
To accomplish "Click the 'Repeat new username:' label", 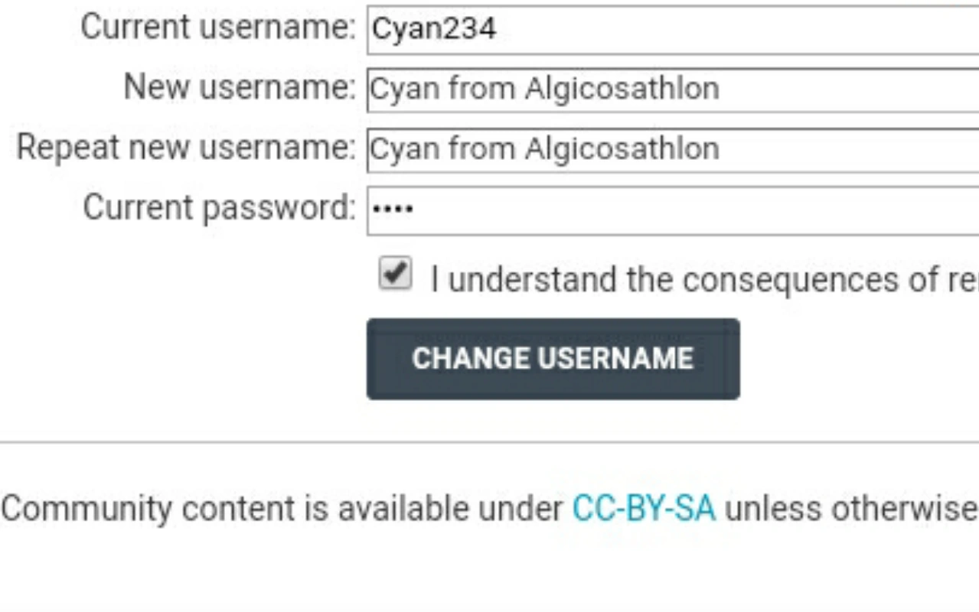I will click(186, 147).
